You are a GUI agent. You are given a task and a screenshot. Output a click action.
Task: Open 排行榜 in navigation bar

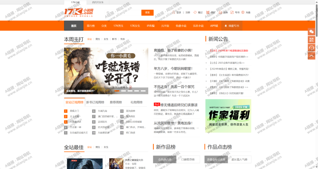coord(91,26)
